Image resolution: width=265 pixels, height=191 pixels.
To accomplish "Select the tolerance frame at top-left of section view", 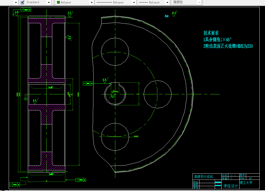I will (x=26, y=10).
